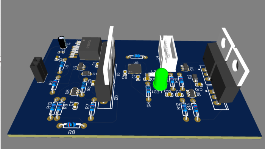
Task: Select the U3 small IC
Action: pos(185,67)
